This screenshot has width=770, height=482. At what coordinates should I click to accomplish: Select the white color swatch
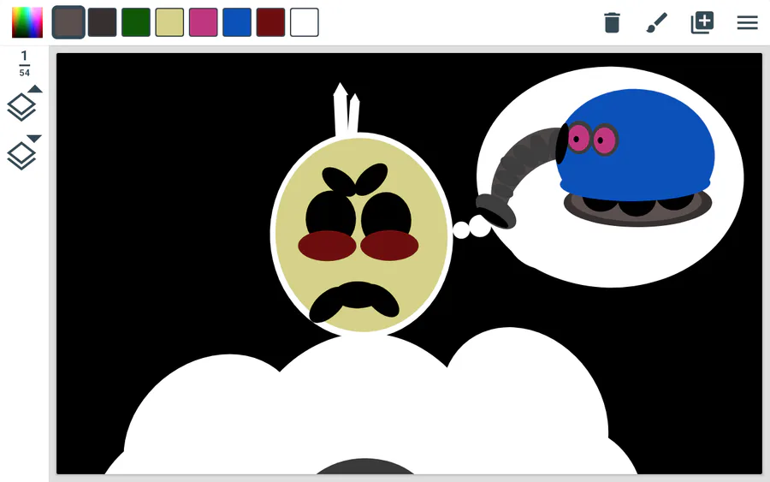[305, 22]
